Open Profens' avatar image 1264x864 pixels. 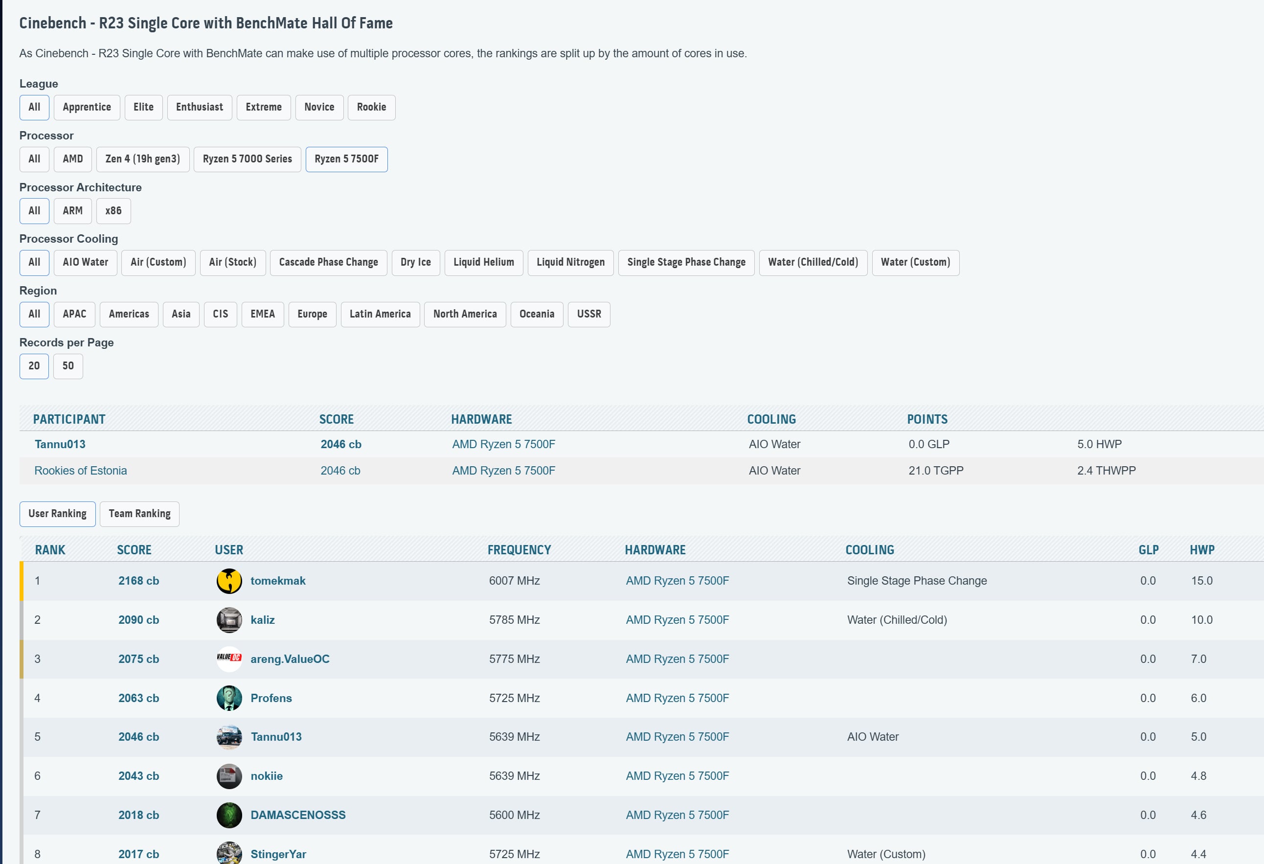pos(229,698)
